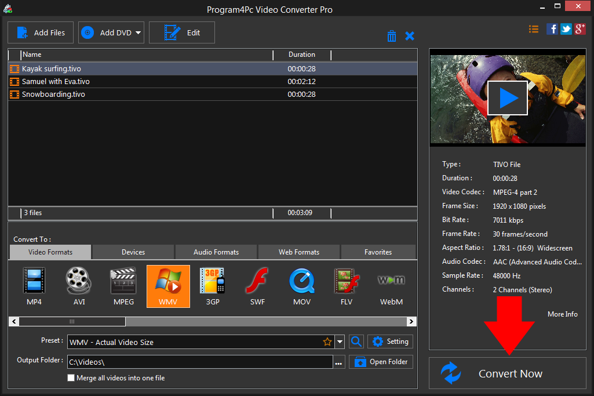Enable Merge all videos into one file
Image resolution: width=594 pixels, height=396 pixels.
coord(71,378)
